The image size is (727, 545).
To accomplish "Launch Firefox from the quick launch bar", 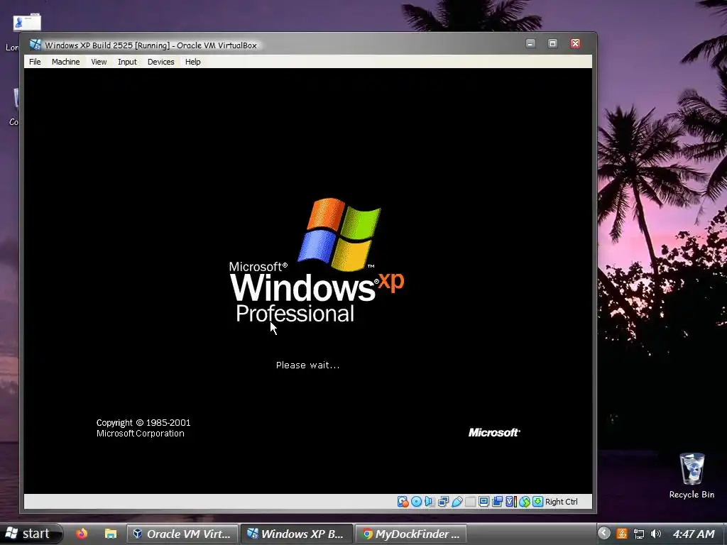I will pos(82,534).
